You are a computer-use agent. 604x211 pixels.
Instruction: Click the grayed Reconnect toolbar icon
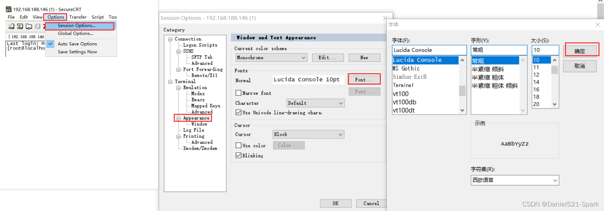pos(37,26)
